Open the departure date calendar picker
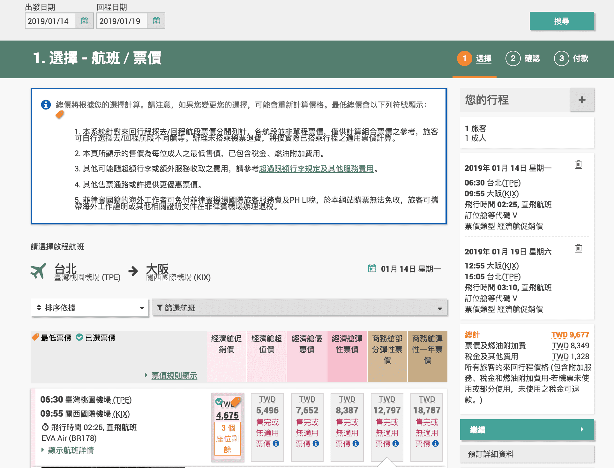The height and width of the screenshot is (468, 614). click(85, 21)
